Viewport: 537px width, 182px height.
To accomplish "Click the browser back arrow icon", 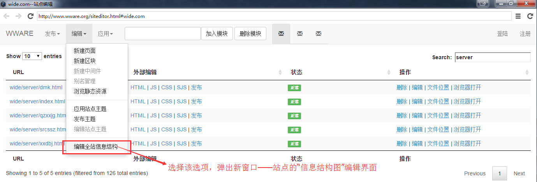I will pos(6,16).
